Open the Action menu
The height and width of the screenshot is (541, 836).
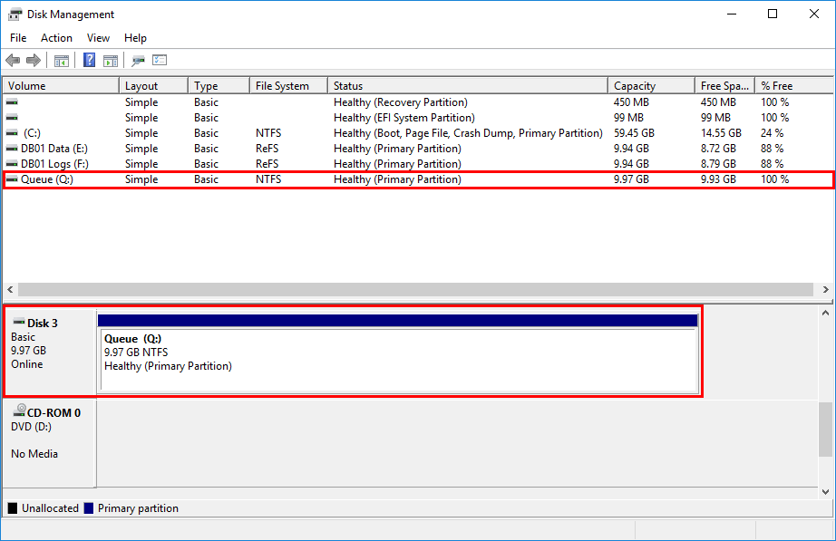click(56, 37)
